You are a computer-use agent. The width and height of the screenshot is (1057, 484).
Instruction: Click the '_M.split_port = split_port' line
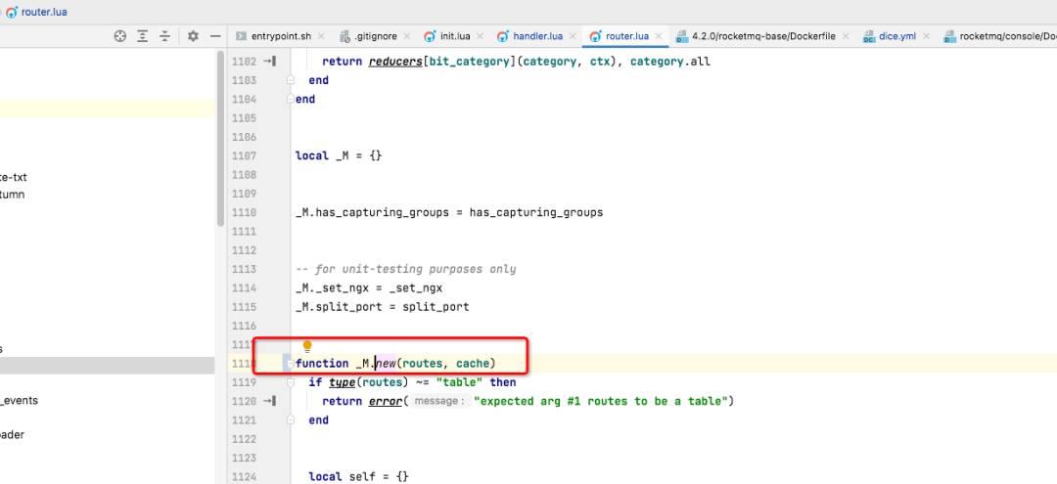(383, 307)
